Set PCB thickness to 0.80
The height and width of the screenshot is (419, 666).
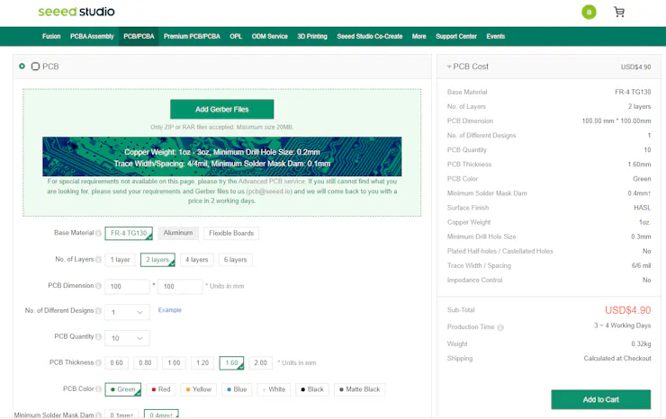(145, 362)
